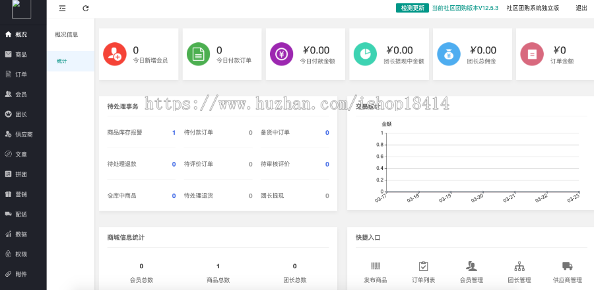Image resolution: width=594 pixels, height=290 pixels.
Task: Open the 待审核评价 count link
Action: pos(327,164)
